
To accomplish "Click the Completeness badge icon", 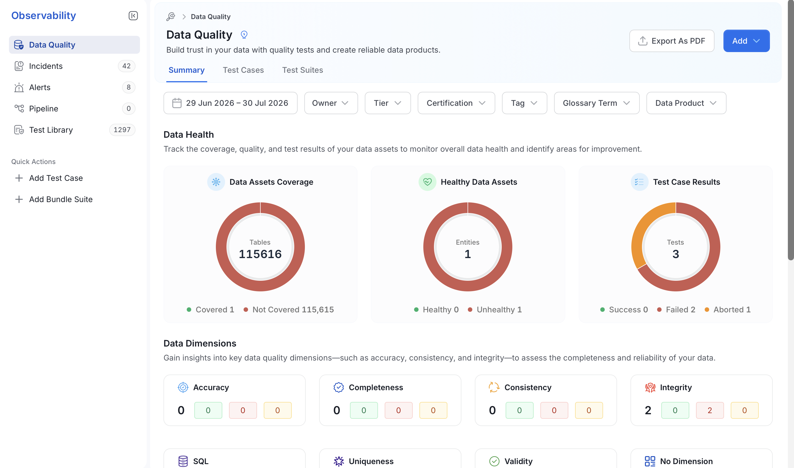I will point(338,387).
